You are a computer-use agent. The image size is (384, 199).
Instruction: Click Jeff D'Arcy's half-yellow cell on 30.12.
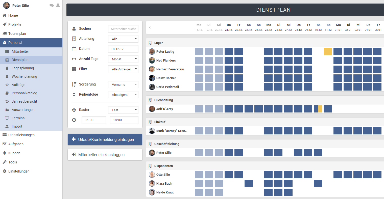[318, 109]
